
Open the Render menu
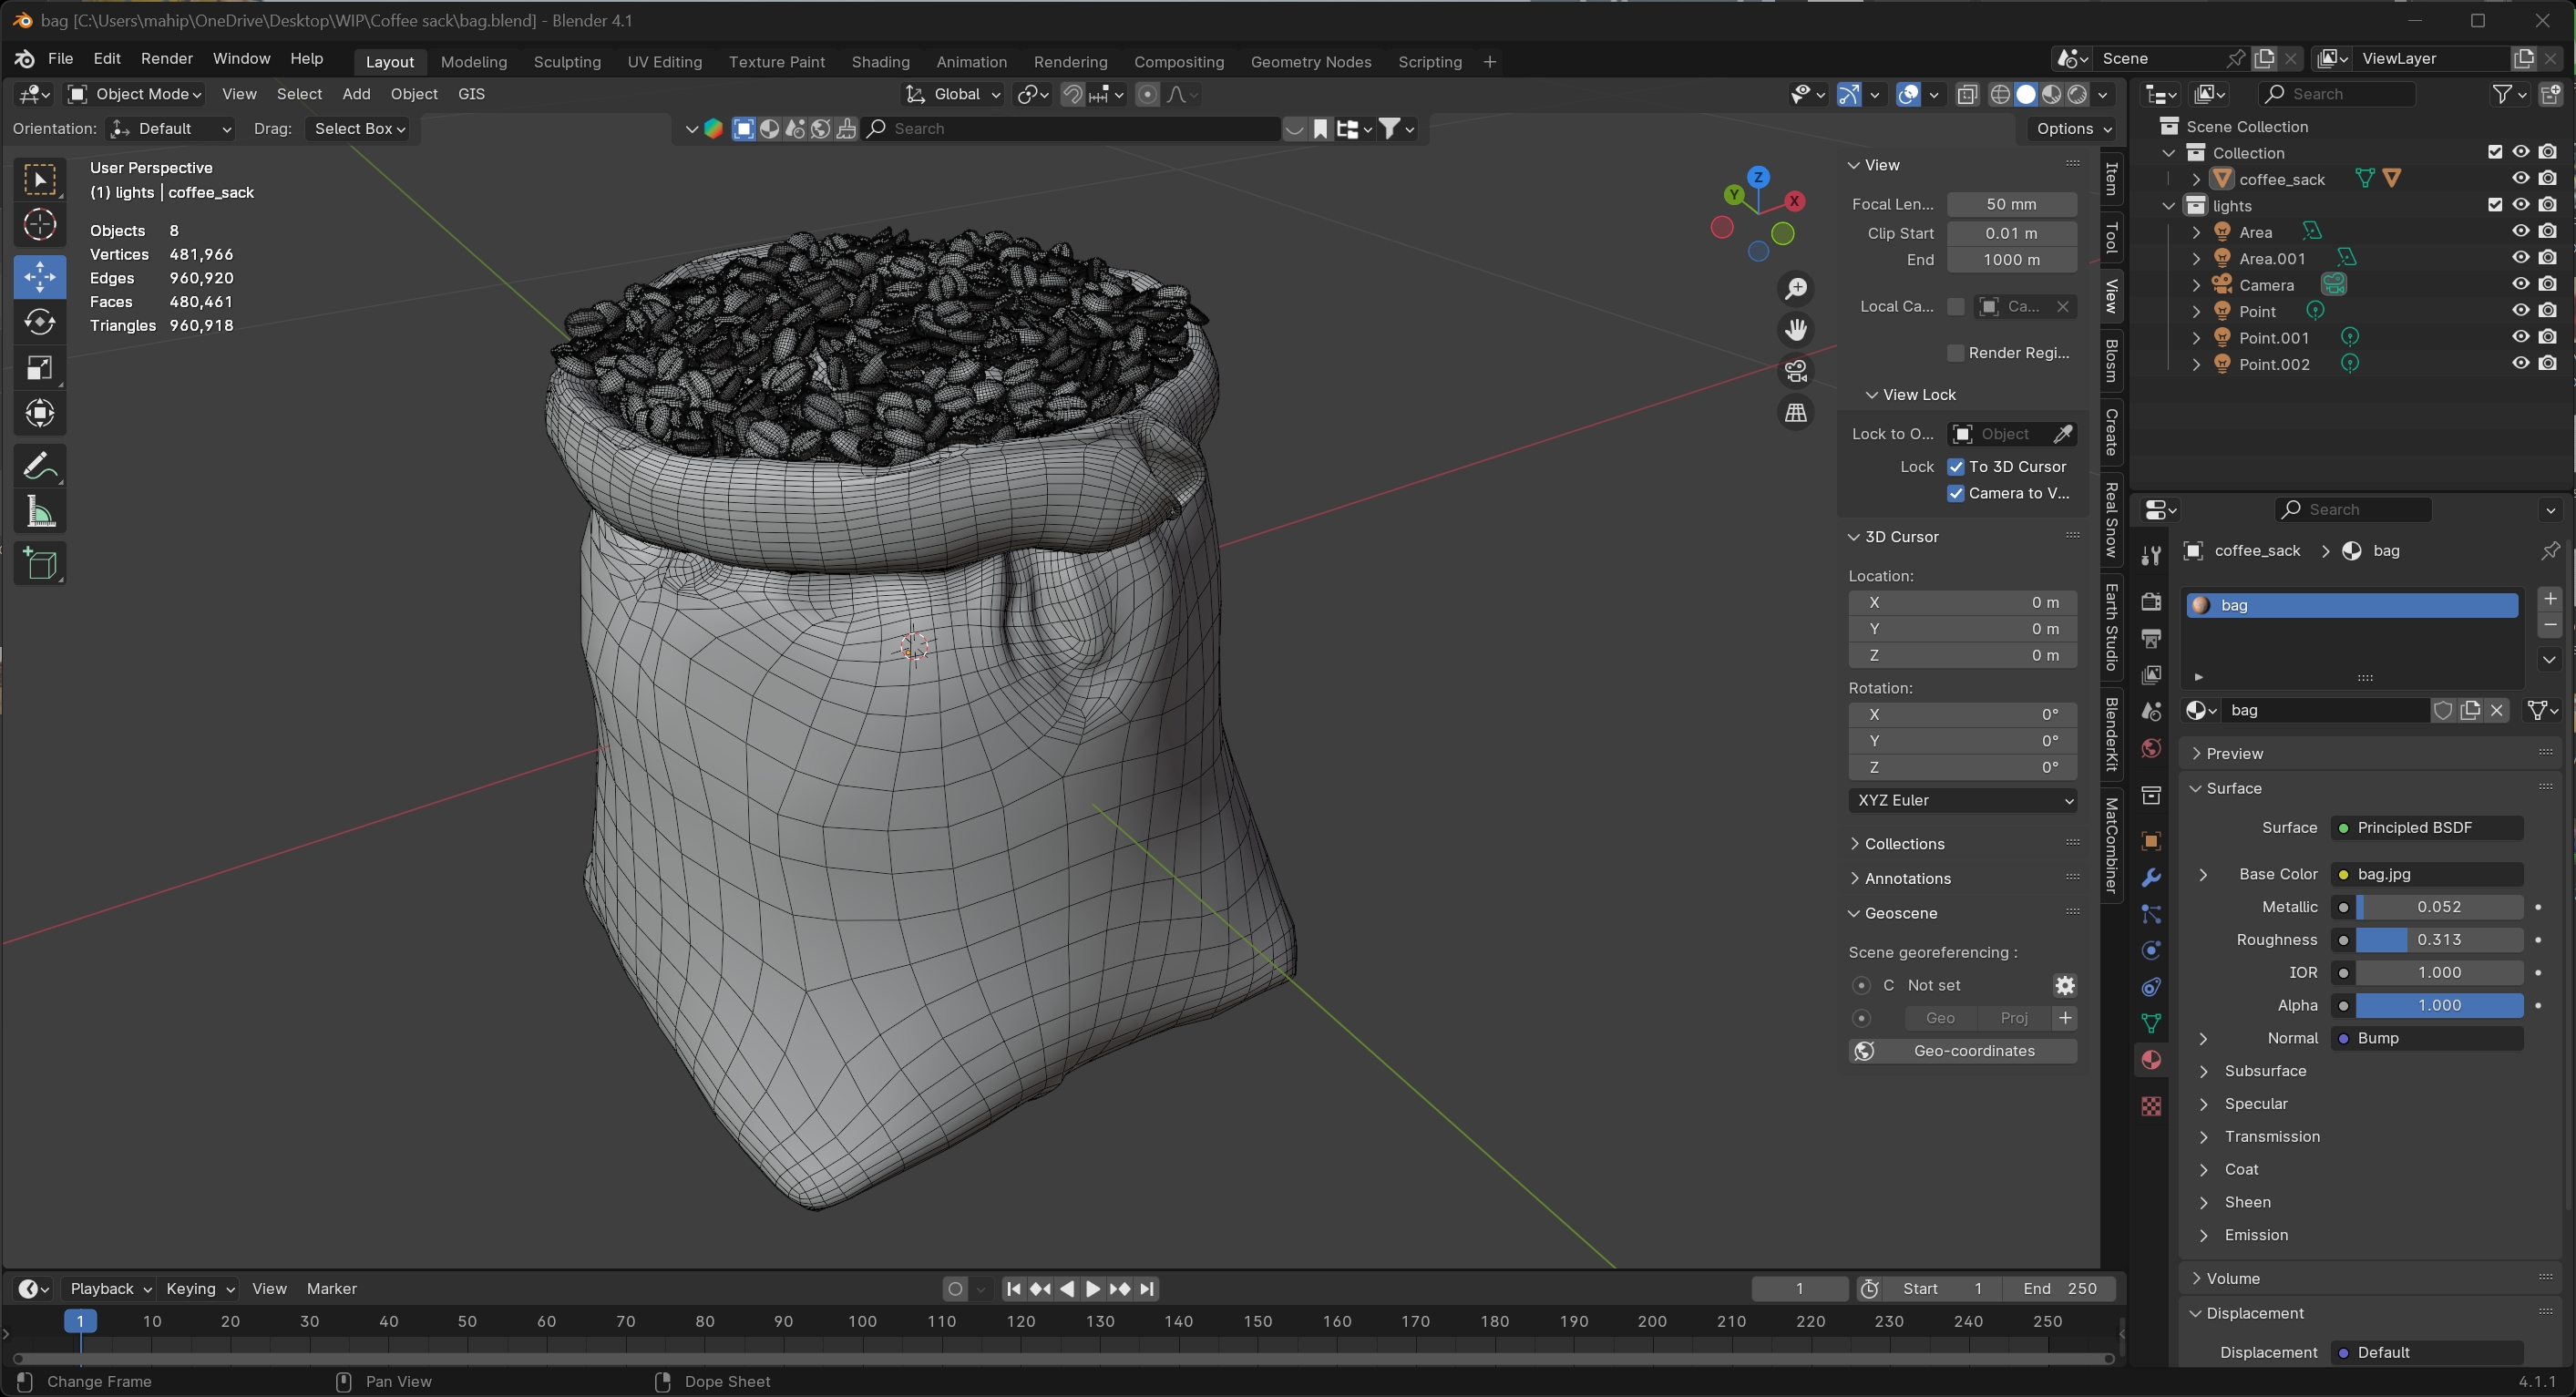coord(166,59)
